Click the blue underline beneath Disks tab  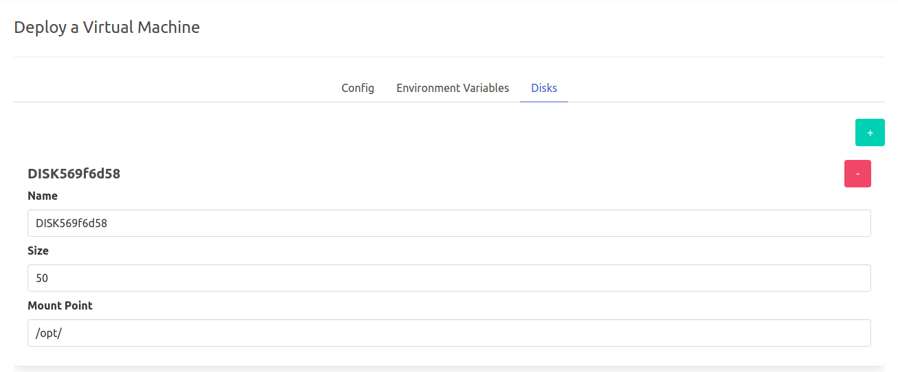coord(544,102)
